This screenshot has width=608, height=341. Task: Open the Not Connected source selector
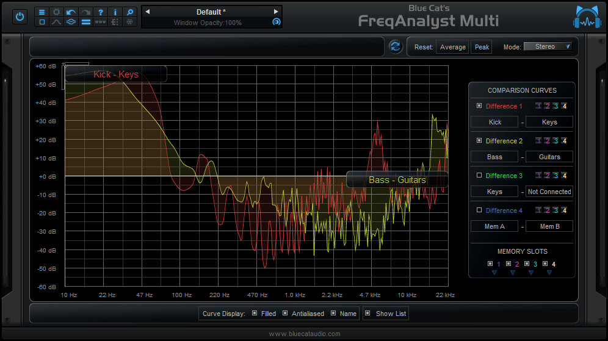tap(549, 192)
